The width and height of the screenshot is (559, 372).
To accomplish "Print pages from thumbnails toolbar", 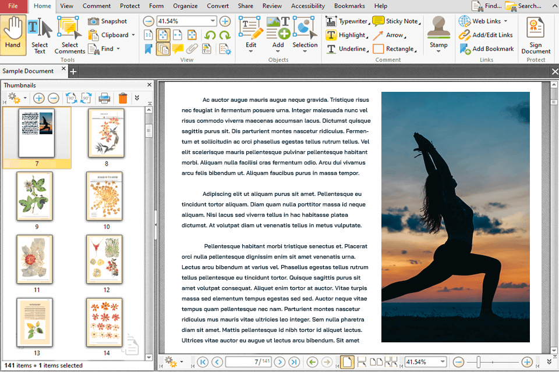I will 104,98.
